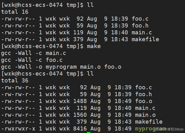Click makefile in the first listing
The image size is (185, 133).
click(x=145, y=39)
